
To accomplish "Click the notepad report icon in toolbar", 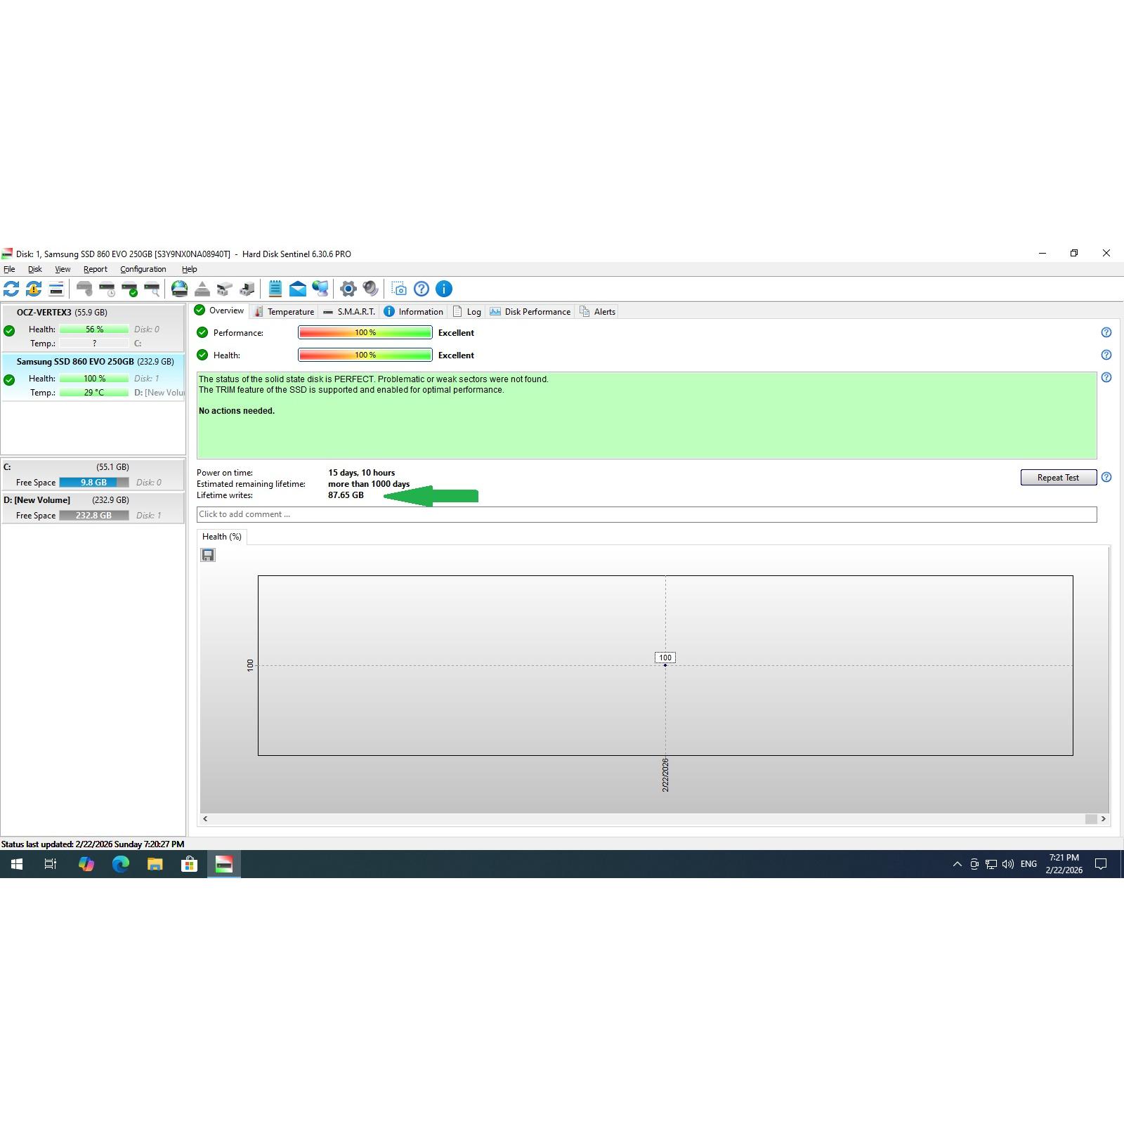I will tap(275, 289).
